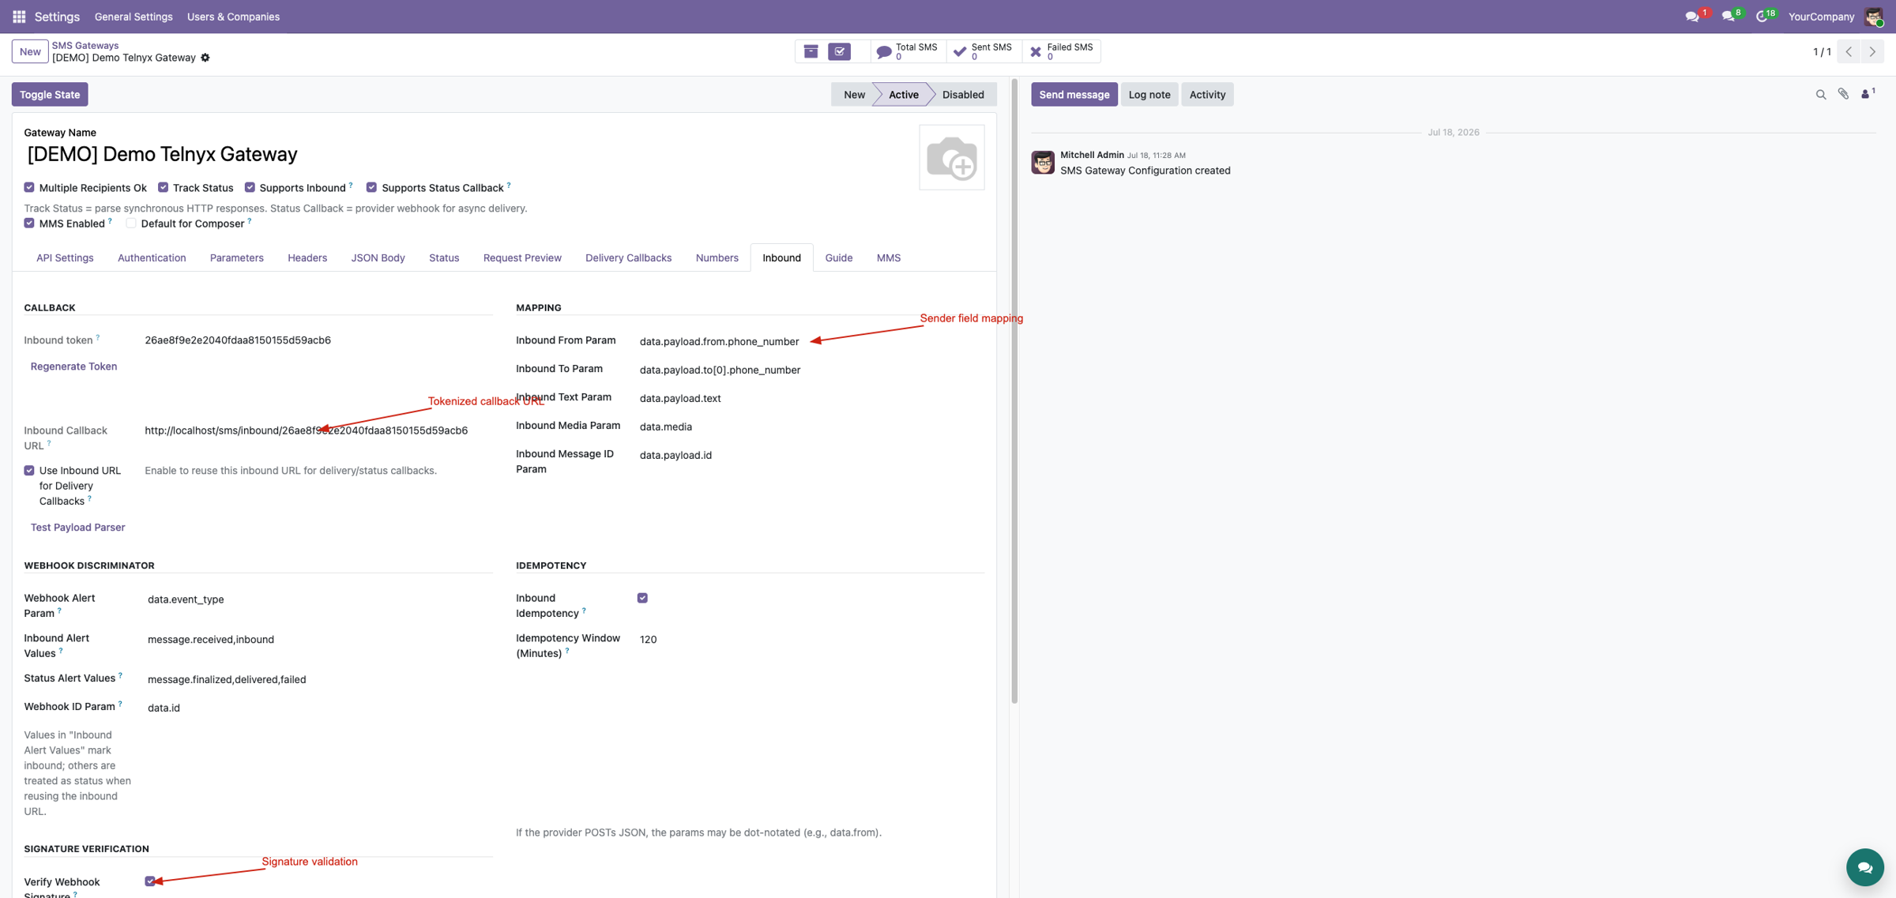This screenshot has width=1896, height=898.
Task: Toggle Verify Webhook Signature checkbox
Action: coord(150,881)
